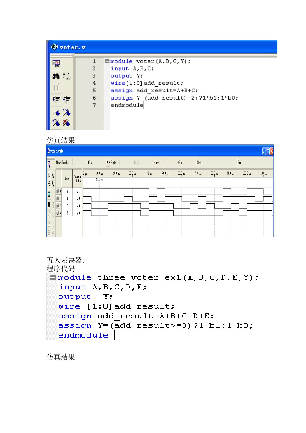Minimize the voter.vwf waveform window

point(264,151)
